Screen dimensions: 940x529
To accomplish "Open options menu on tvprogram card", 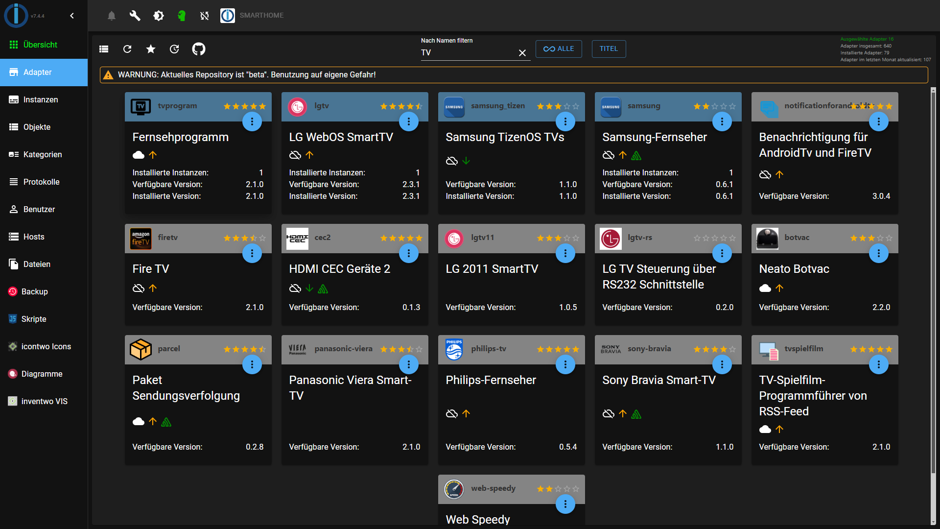I will [252, 121].
